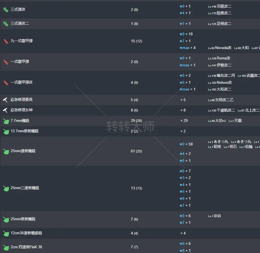Viewport: 260px width, 253px height.
Task: Click the 25mm連装機銃 equipment name
Action: [x=23, y=151]
